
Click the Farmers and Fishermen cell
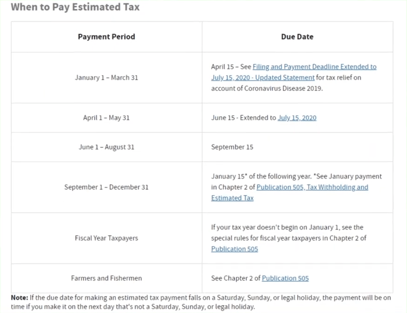click(x=106, y=278)
